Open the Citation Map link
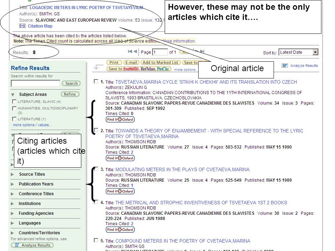The width and height of the screenshot is (335, 251). [40, 26]
